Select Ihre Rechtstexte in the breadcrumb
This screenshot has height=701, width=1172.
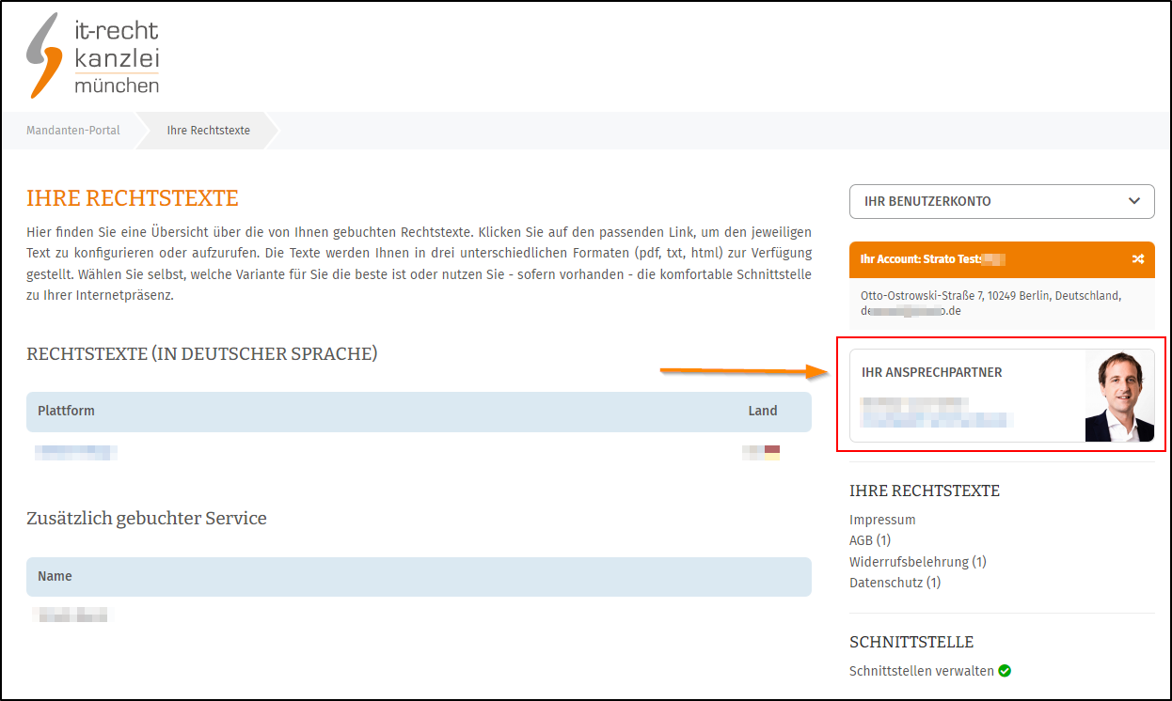click(207, 131)
